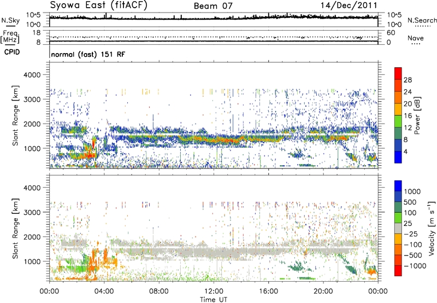The width and height of the screenshot is (437, 303).
Task: Click the '12:00' time tick label
Action: tap(214, 292)
